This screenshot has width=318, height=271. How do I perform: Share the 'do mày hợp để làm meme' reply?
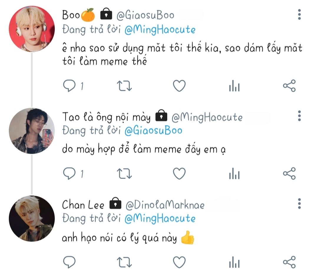[289, 174]
